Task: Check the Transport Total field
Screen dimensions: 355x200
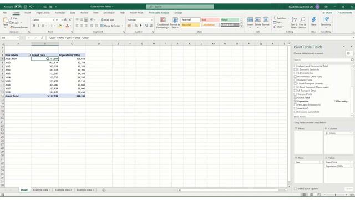Action: point(295,94)
